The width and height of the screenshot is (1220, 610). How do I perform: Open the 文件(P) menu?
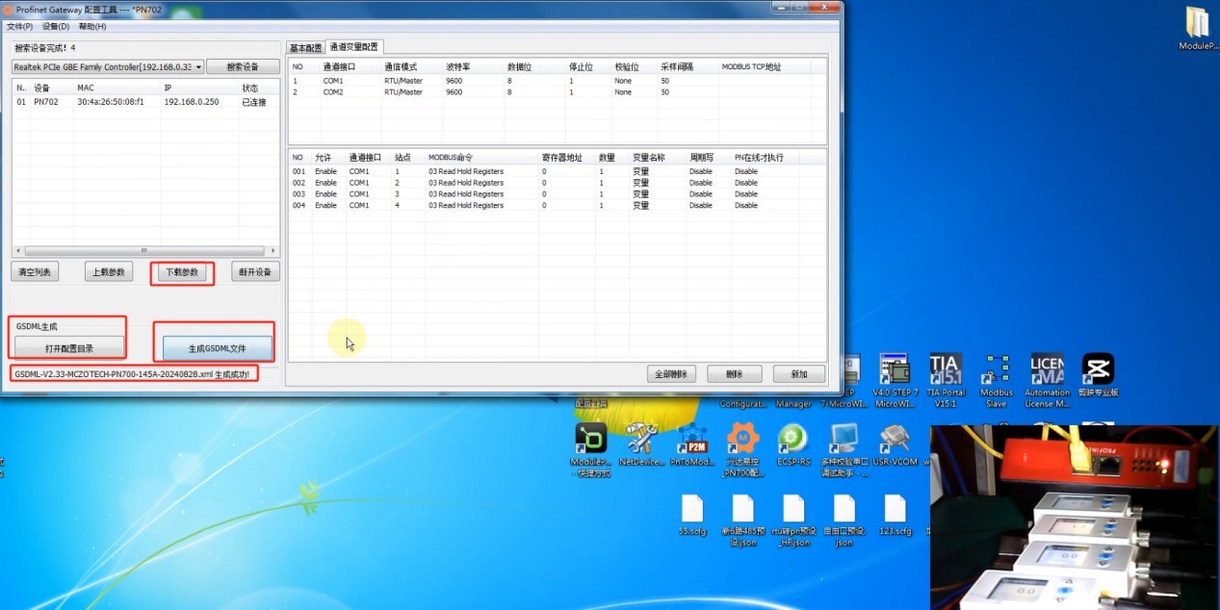coord(19,26)
